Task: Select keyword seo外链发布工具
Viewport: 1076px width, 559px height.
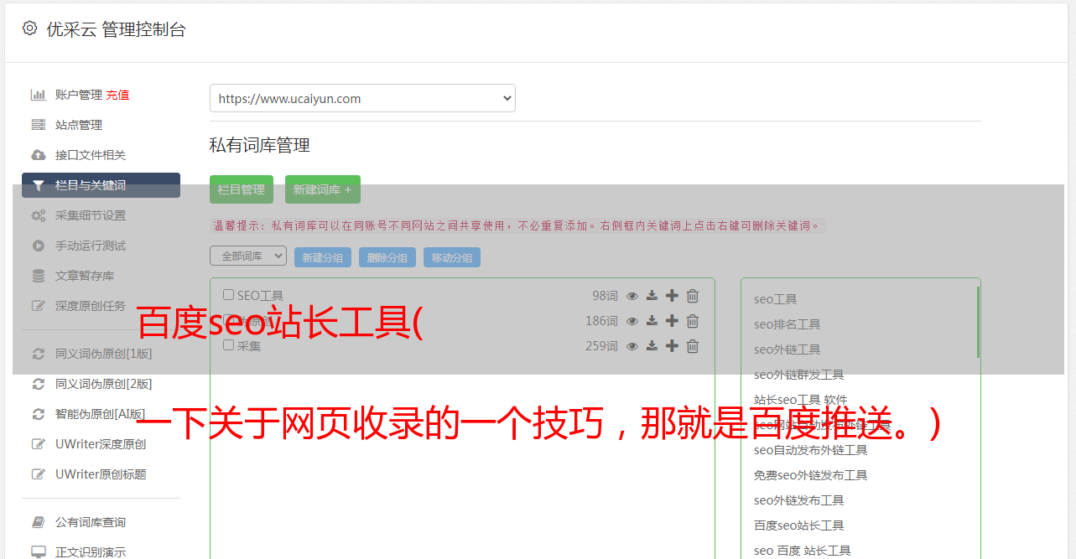Action: click(799, 500)
